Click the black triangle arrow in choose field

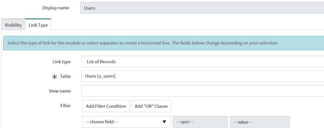(x=164, y=122)
